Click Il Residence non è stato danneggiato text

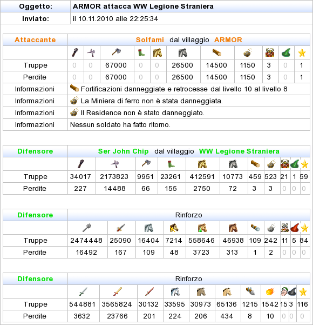(142, 113)
